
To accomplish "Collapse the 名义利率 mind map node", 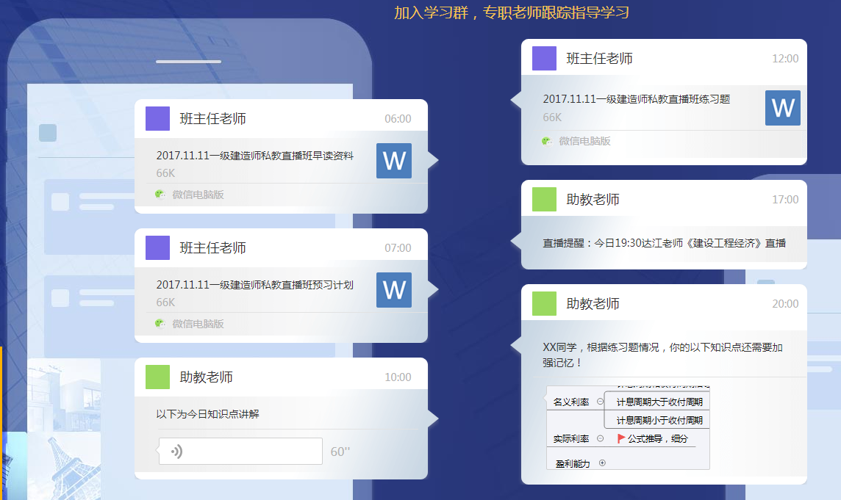I will click(600, 402).
